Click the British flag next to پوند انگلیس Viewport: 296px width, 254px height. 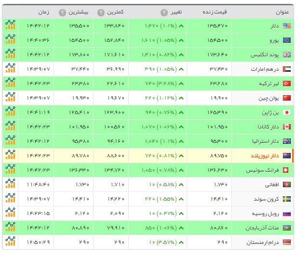(x=286, y=55)
